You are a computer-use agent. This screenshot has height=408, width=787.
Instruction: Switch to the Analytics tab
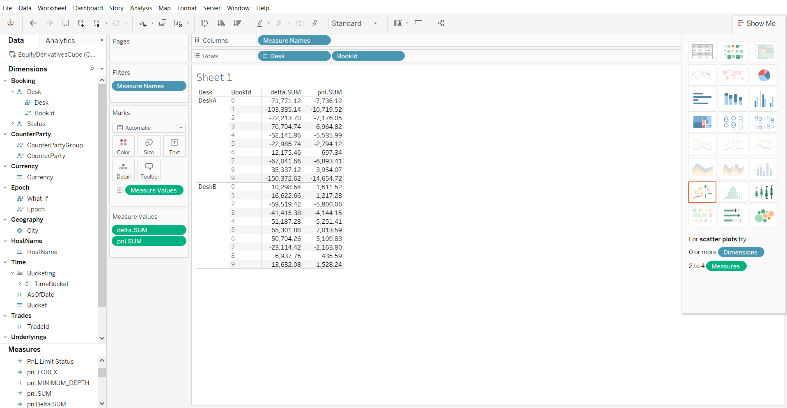tap(60, 40)
